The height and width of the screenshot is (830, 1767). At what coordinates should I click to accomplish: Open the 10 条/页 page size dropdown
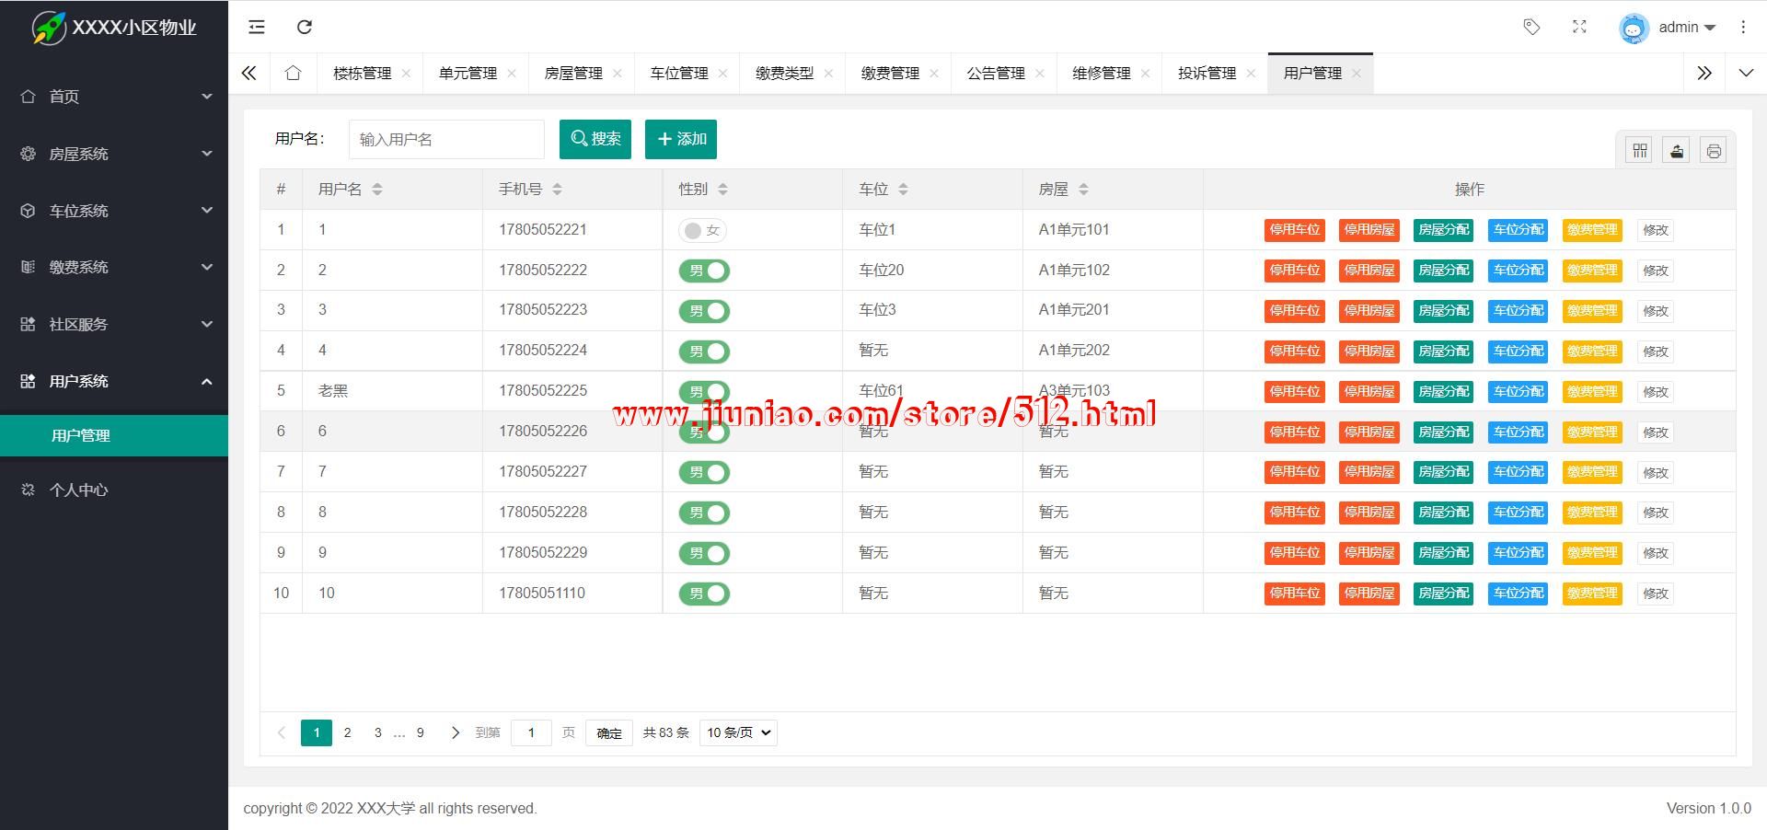click(738, 732)
